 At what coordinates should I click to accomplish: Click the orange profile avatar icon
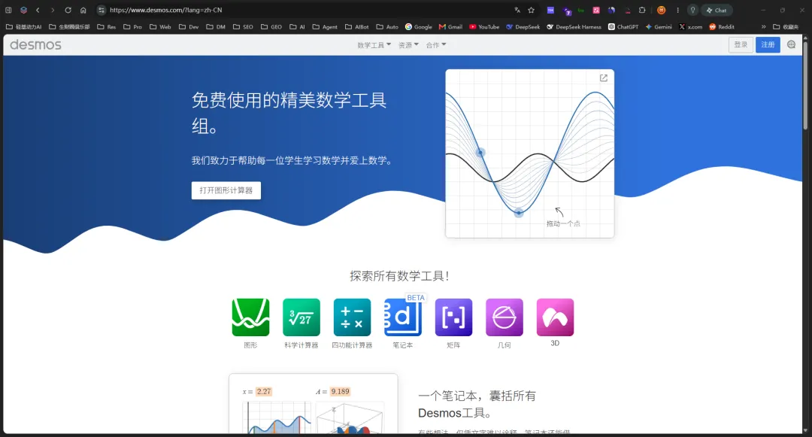662,10
